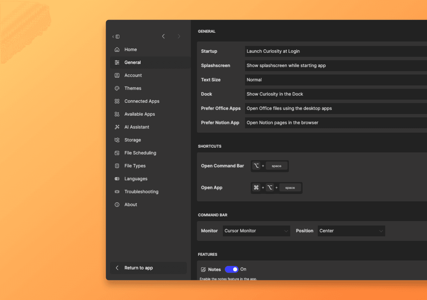Click the Return to app chevron icon
Screen dimensions: 427x300
(x=117, y=268)
